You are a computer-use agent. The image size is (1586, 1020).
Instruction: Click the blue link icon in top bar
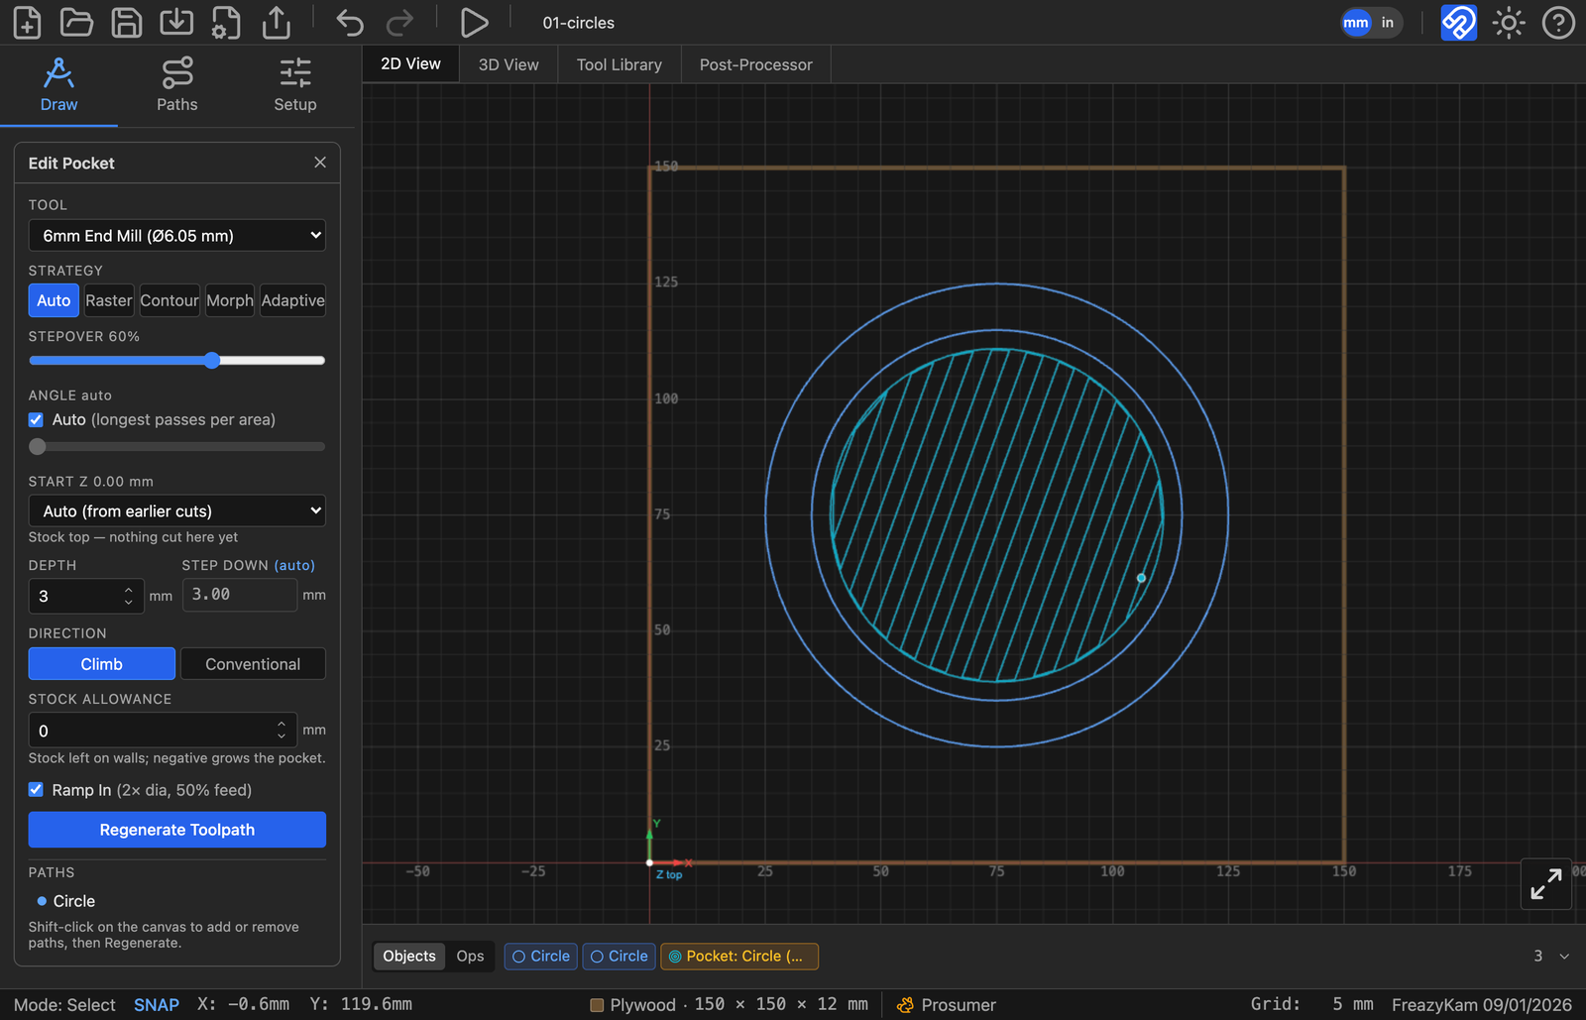tap(1458, 22)
